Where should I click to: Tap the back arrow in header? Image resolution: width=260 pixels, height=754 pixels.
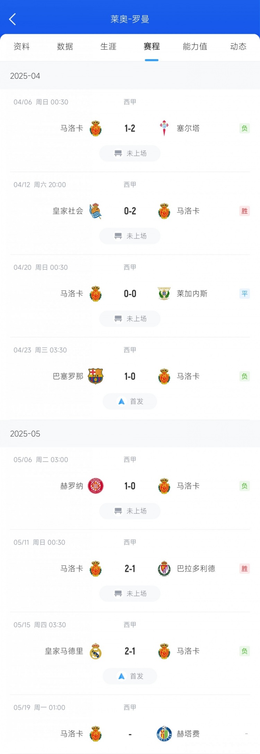(12, 19)
